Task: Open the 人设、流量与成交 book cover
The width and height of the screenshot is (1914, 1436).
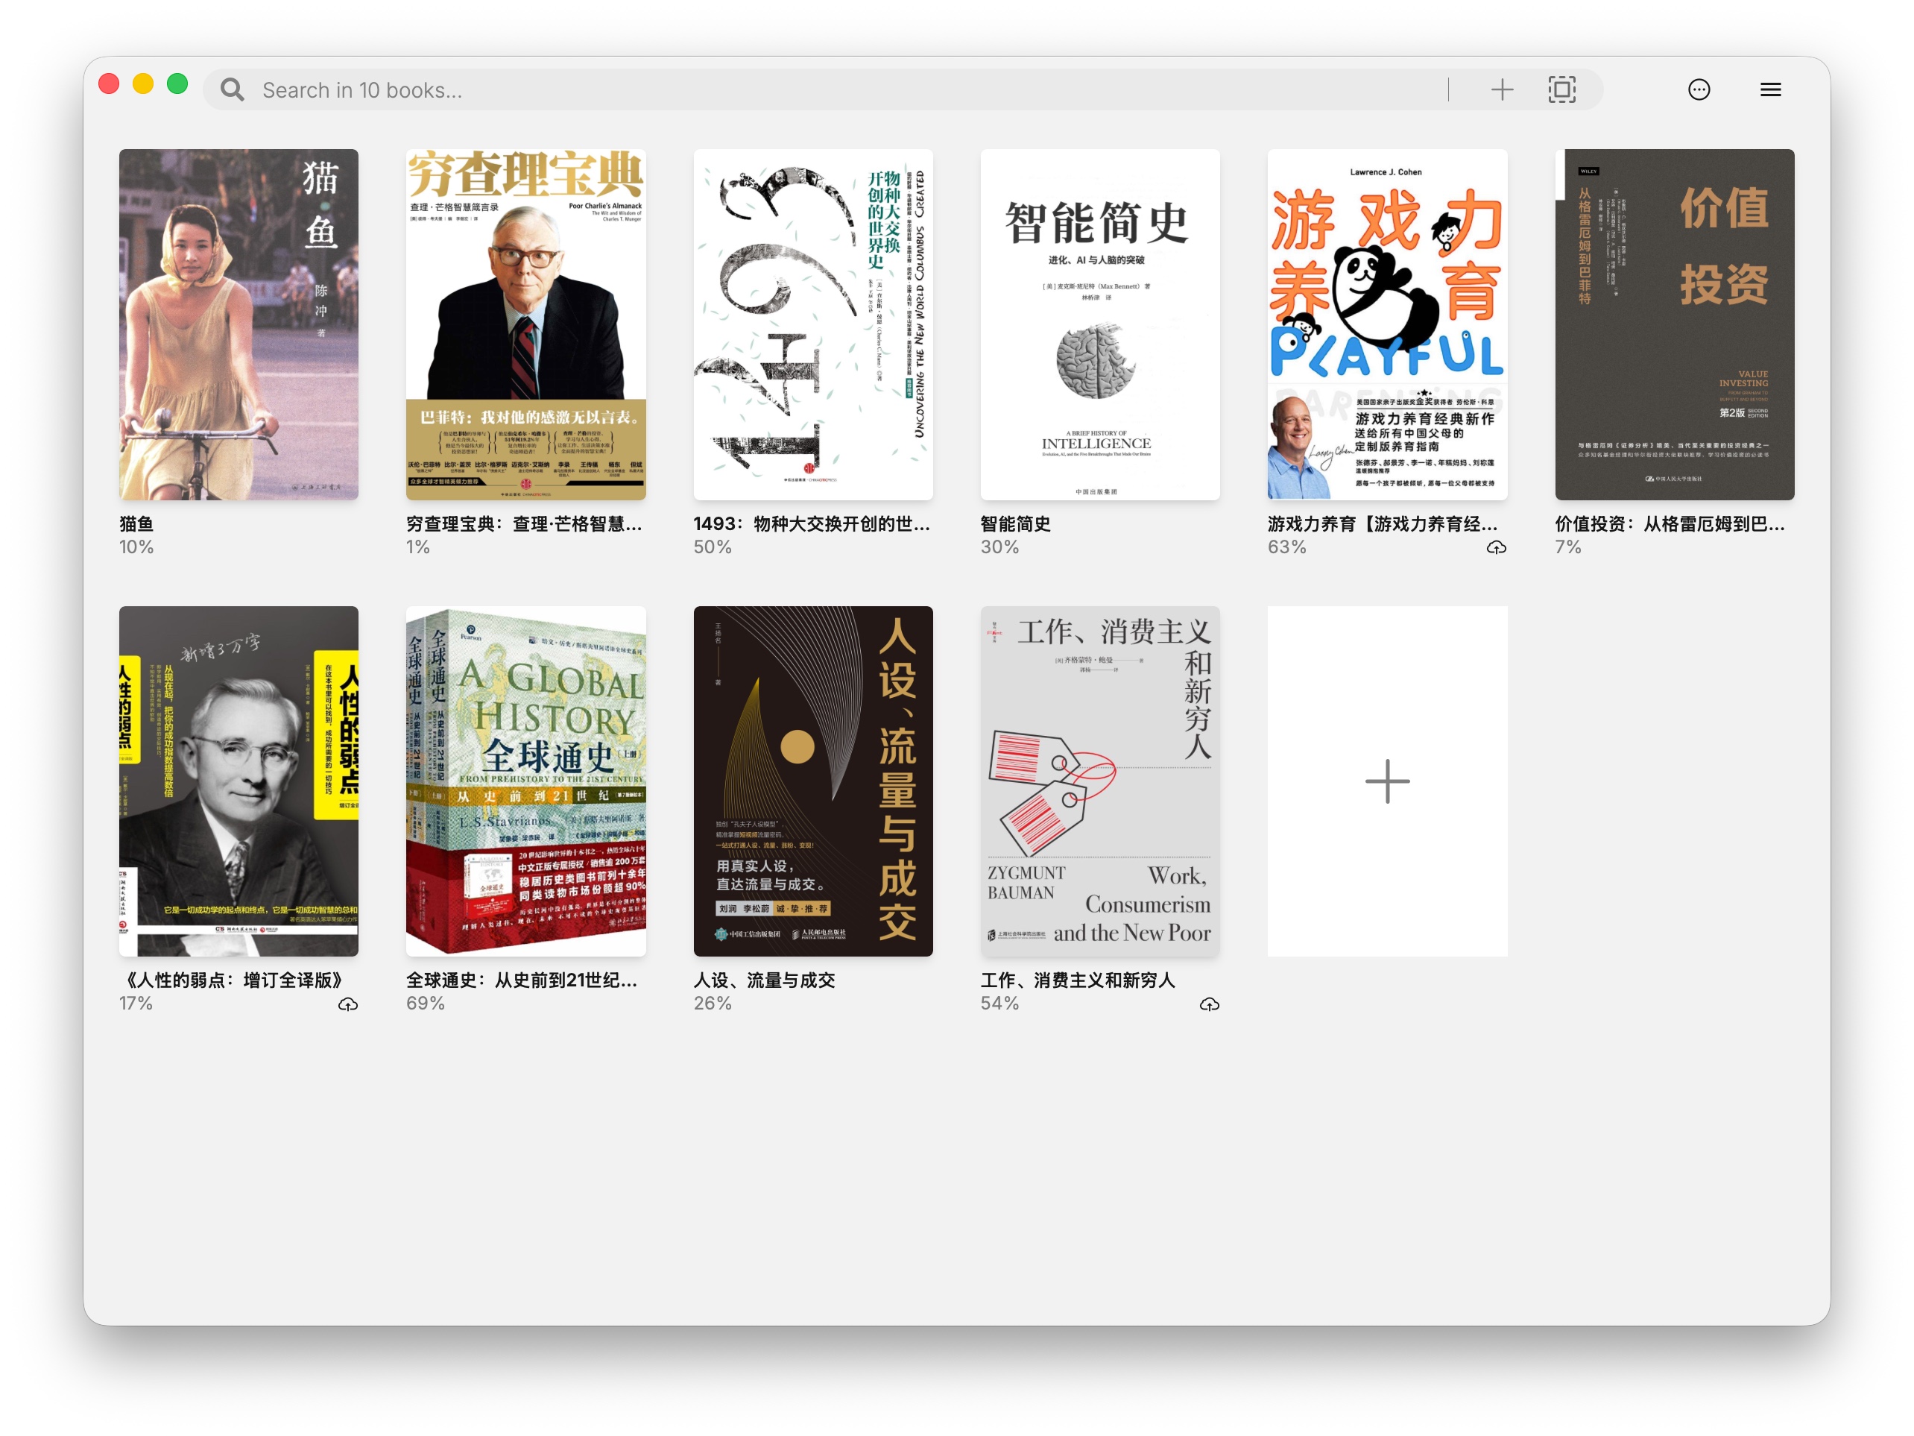Action: 813,781
